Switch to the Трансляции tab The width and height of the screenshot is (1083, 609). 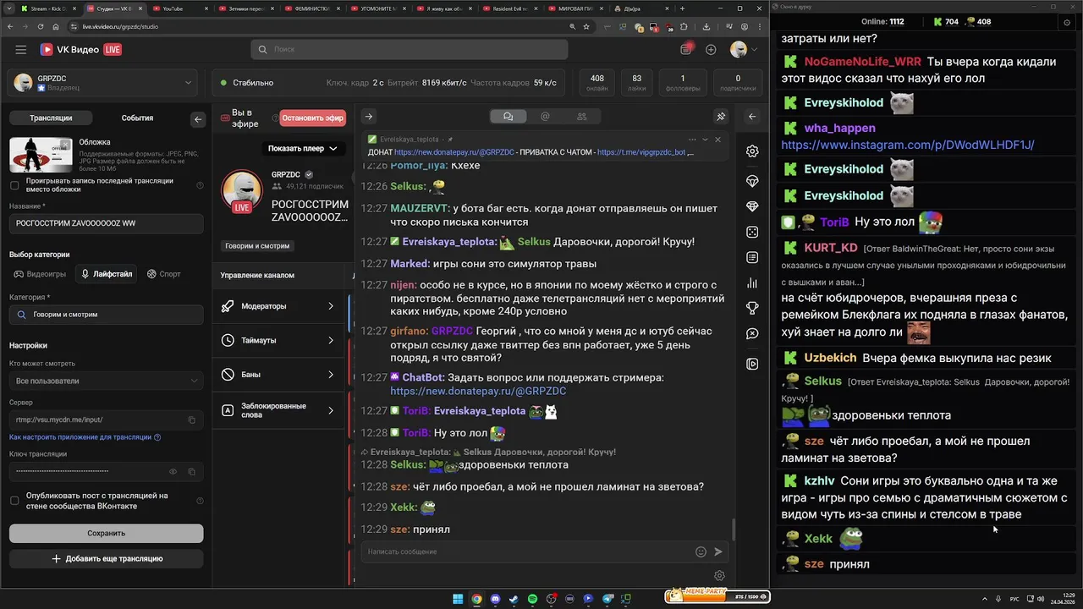click(51, 118)
